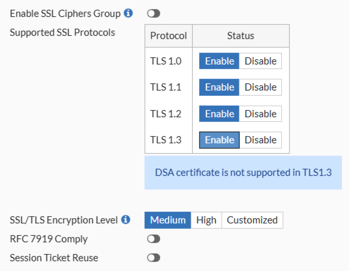This screenshot has height=271, width=349.
Task: Select Disable for TLS 1.1
Action: tap(261, 87)
